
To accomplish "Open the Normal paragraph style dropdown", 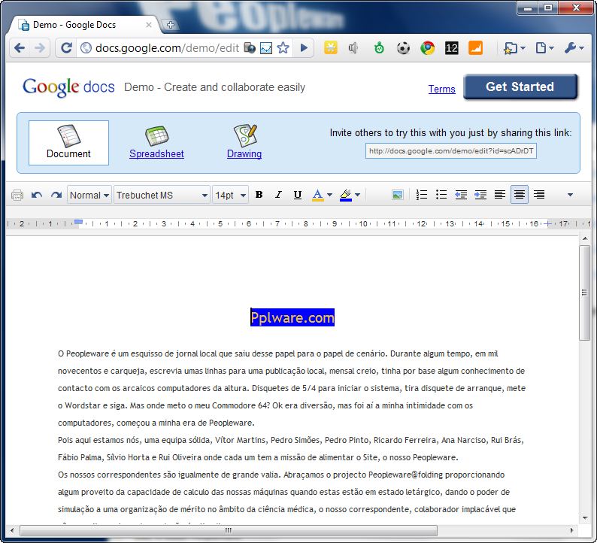I will coord(89,195).
